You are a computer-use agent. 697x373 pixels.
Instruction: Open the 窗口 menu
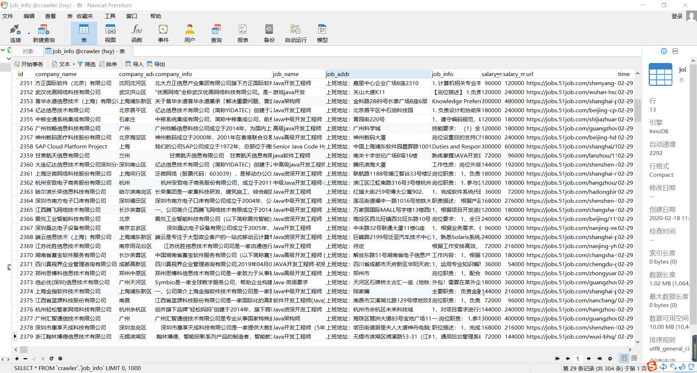[131, 16]
